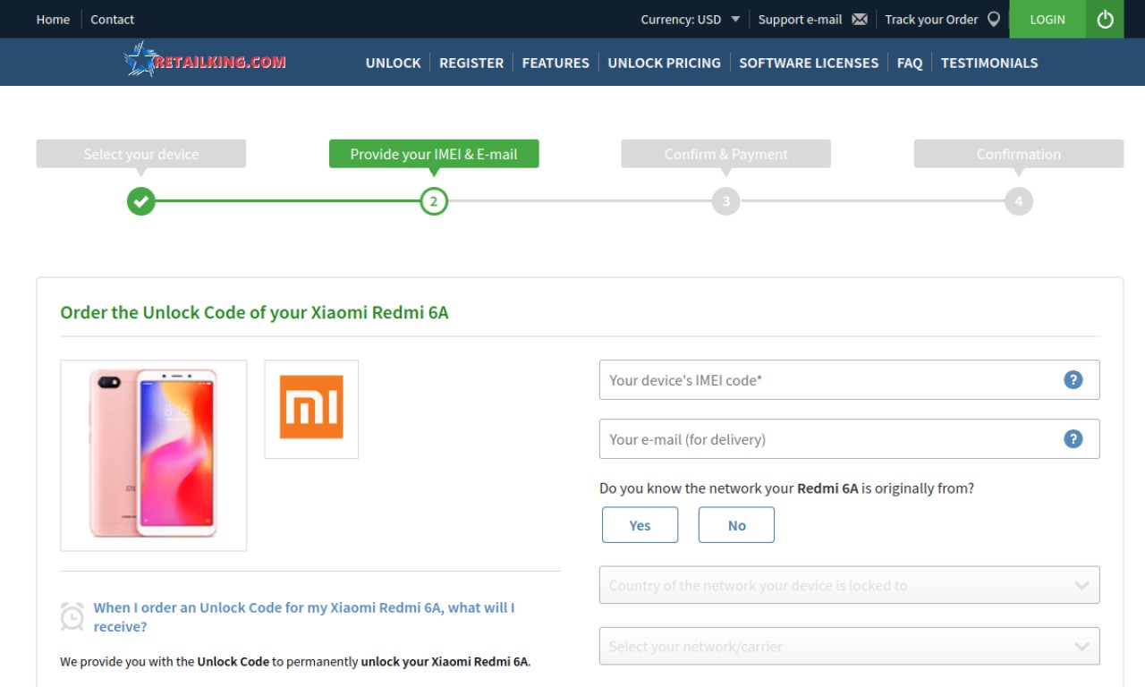Open the UNLOCK menu item
This screenshot has width=1145, height=687.
point(393,63)
